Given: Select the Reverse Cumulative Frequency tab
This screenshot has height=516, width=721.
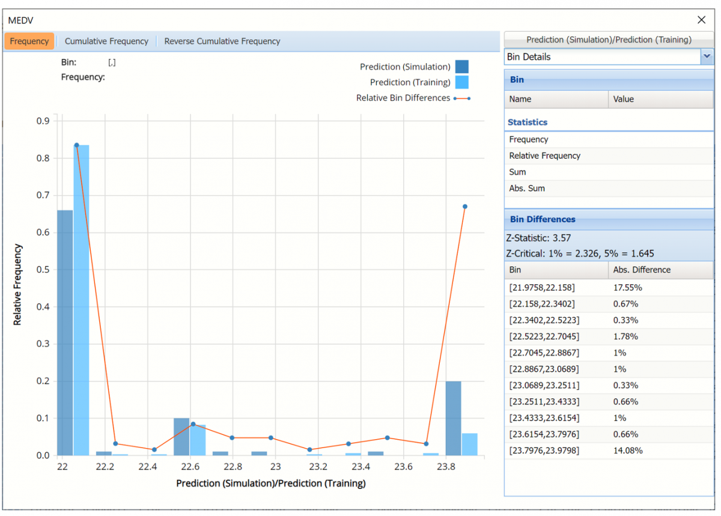Looking at the screenshot, I should click(222, 41).
